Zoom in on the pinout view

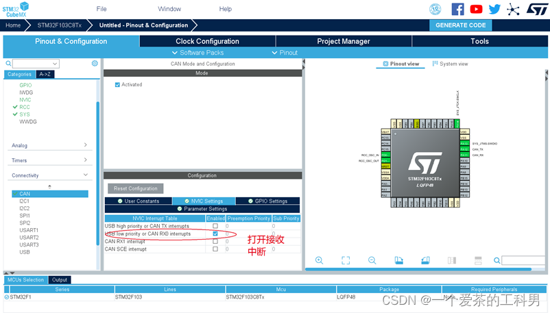319,260
